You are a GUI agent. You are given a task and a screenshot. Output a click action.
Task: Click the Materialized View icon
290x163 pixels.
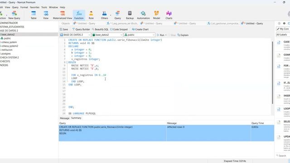click(x=63, y=15)
